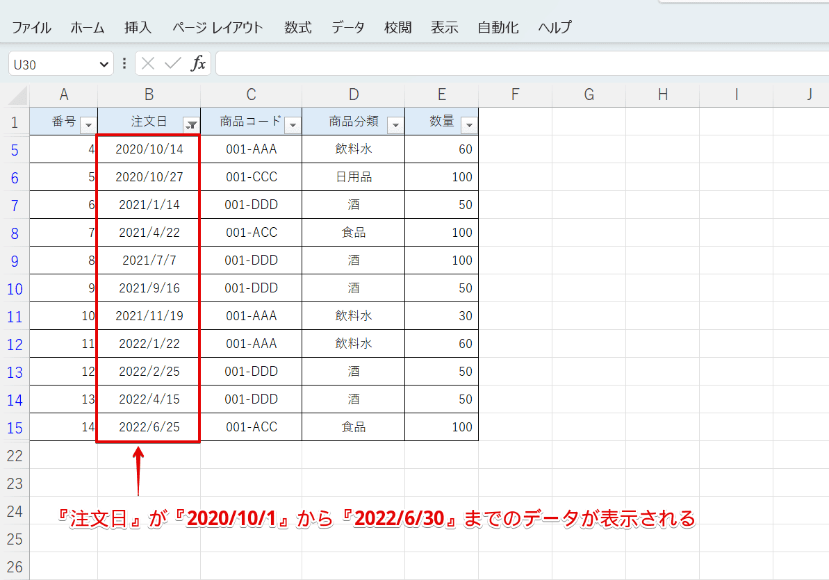Select number 14 cell in column A
The image size is (829, 580).
point(63,426)
